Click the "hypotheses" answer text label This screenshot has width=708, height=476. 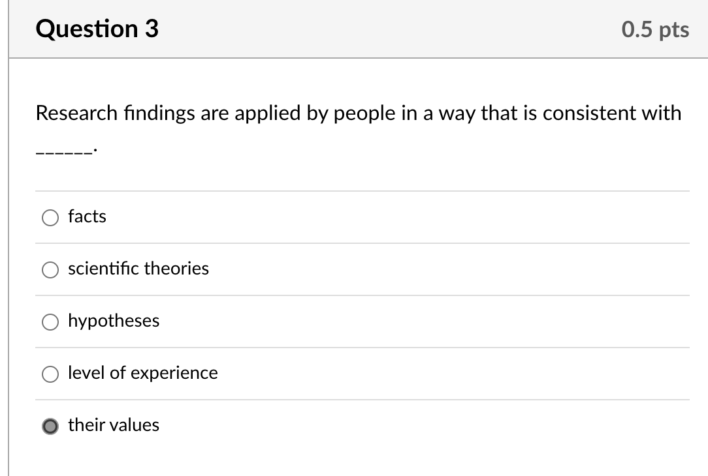114,321
